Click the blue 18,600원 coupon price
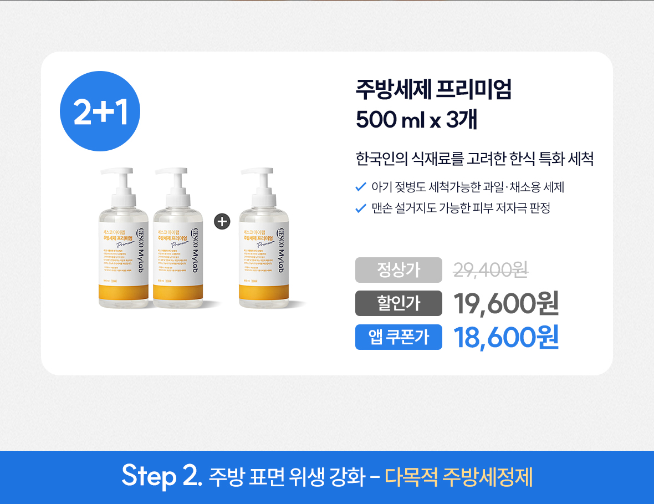654x504 pixels. [x=506, y=337]
